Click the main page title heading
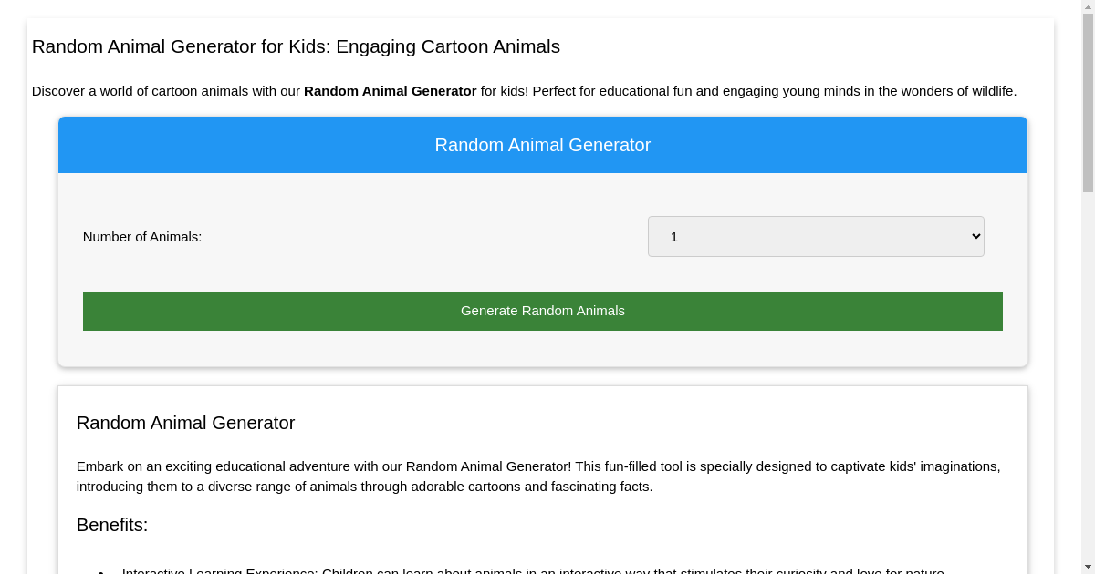Screen dimensions: 1095x574 [296, 46]
